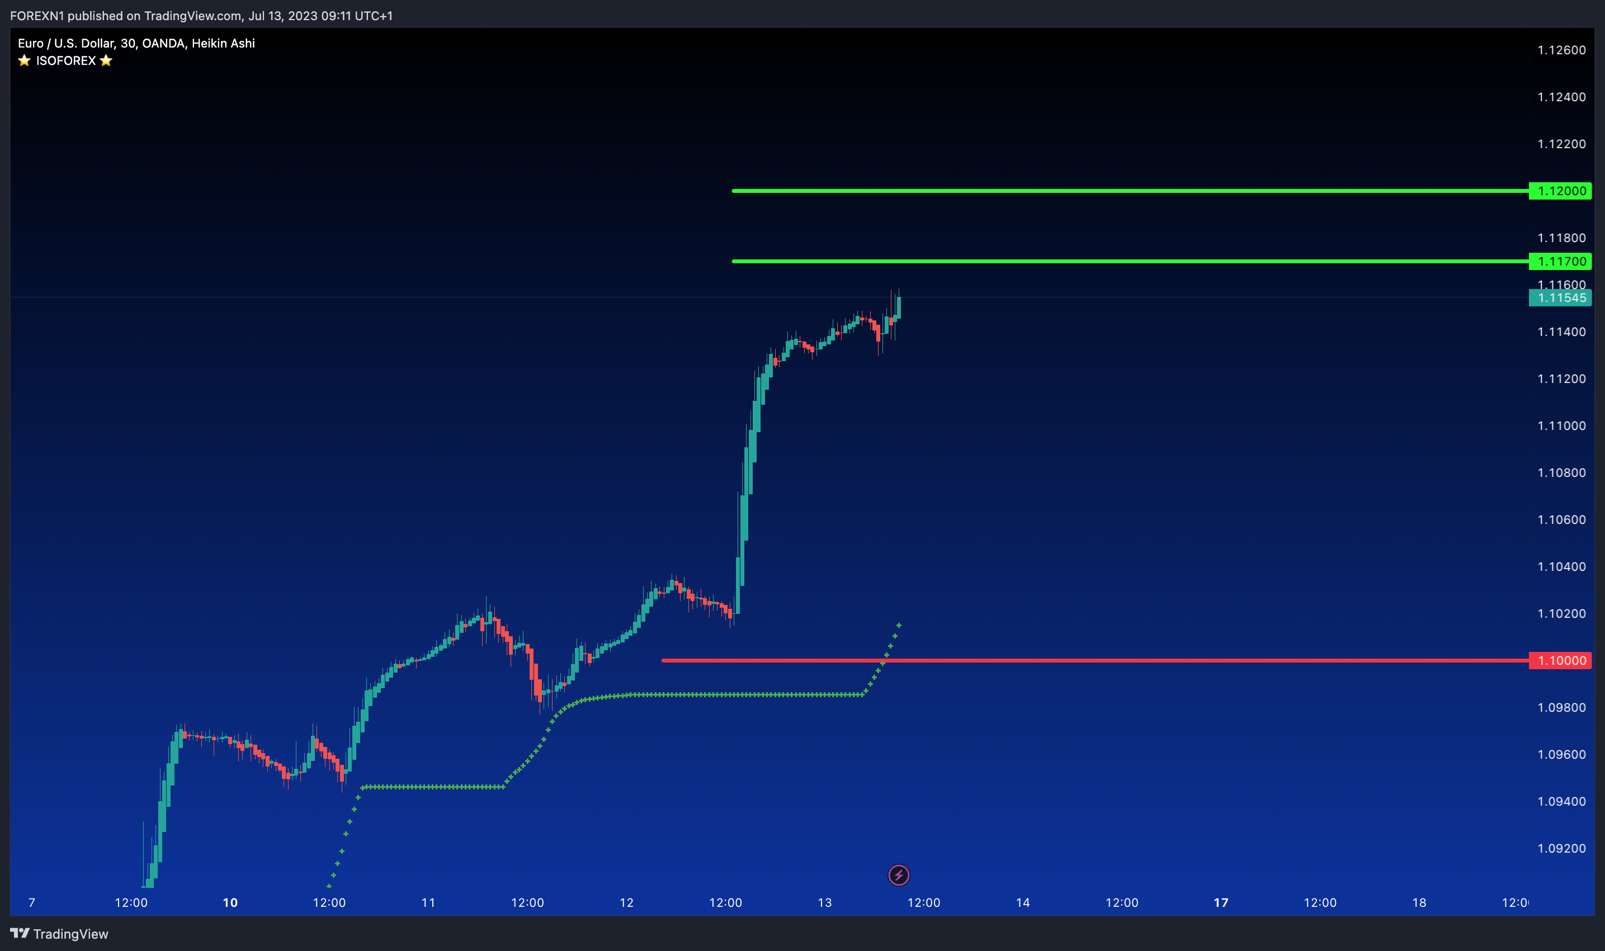This screenshot has width=1605, height=951.
Task: Click the 1.12400 price axis label
Action: (1561, 97)
